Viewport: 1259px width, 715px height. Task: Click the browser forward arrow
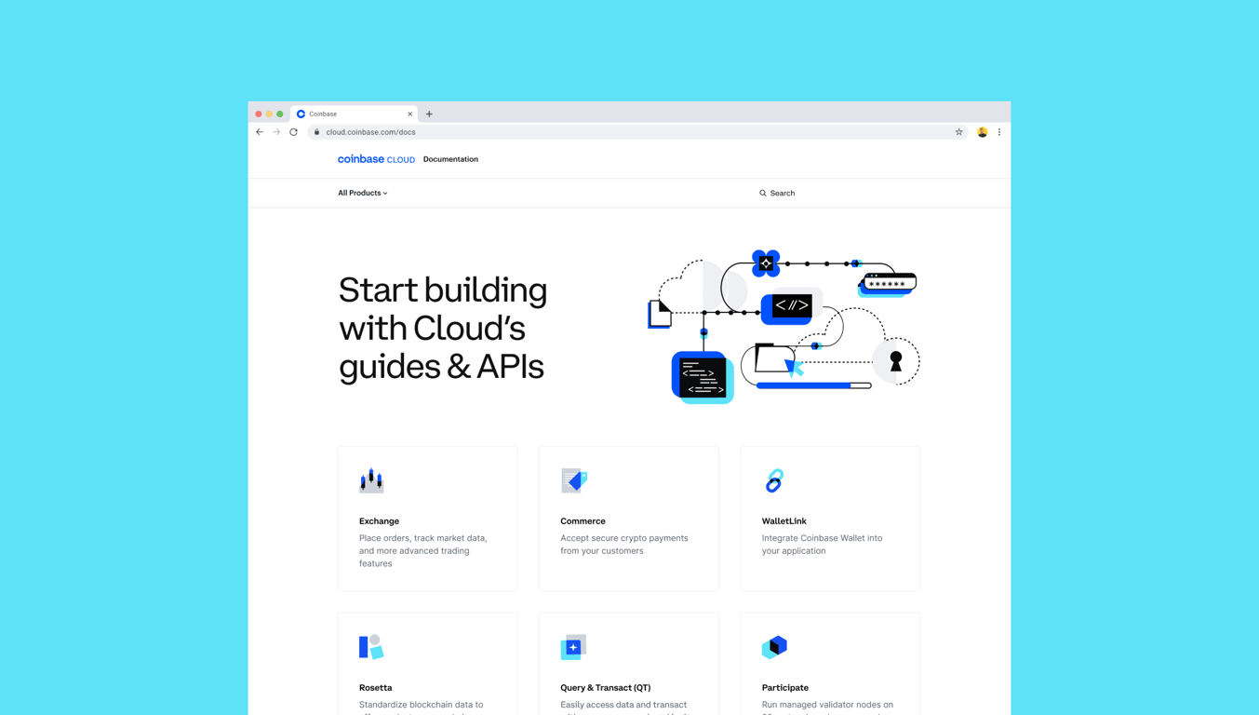point(276,132)
